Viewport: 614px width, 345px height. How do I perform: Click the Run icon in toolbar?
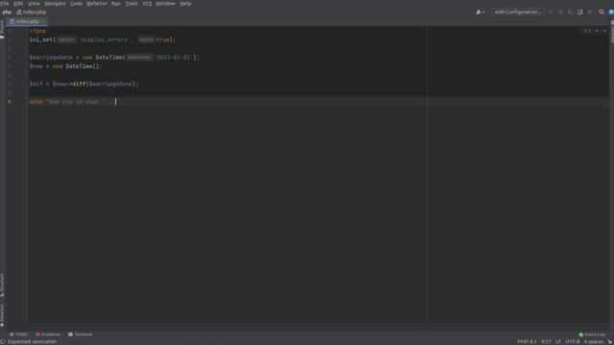(x=551, y=12)
